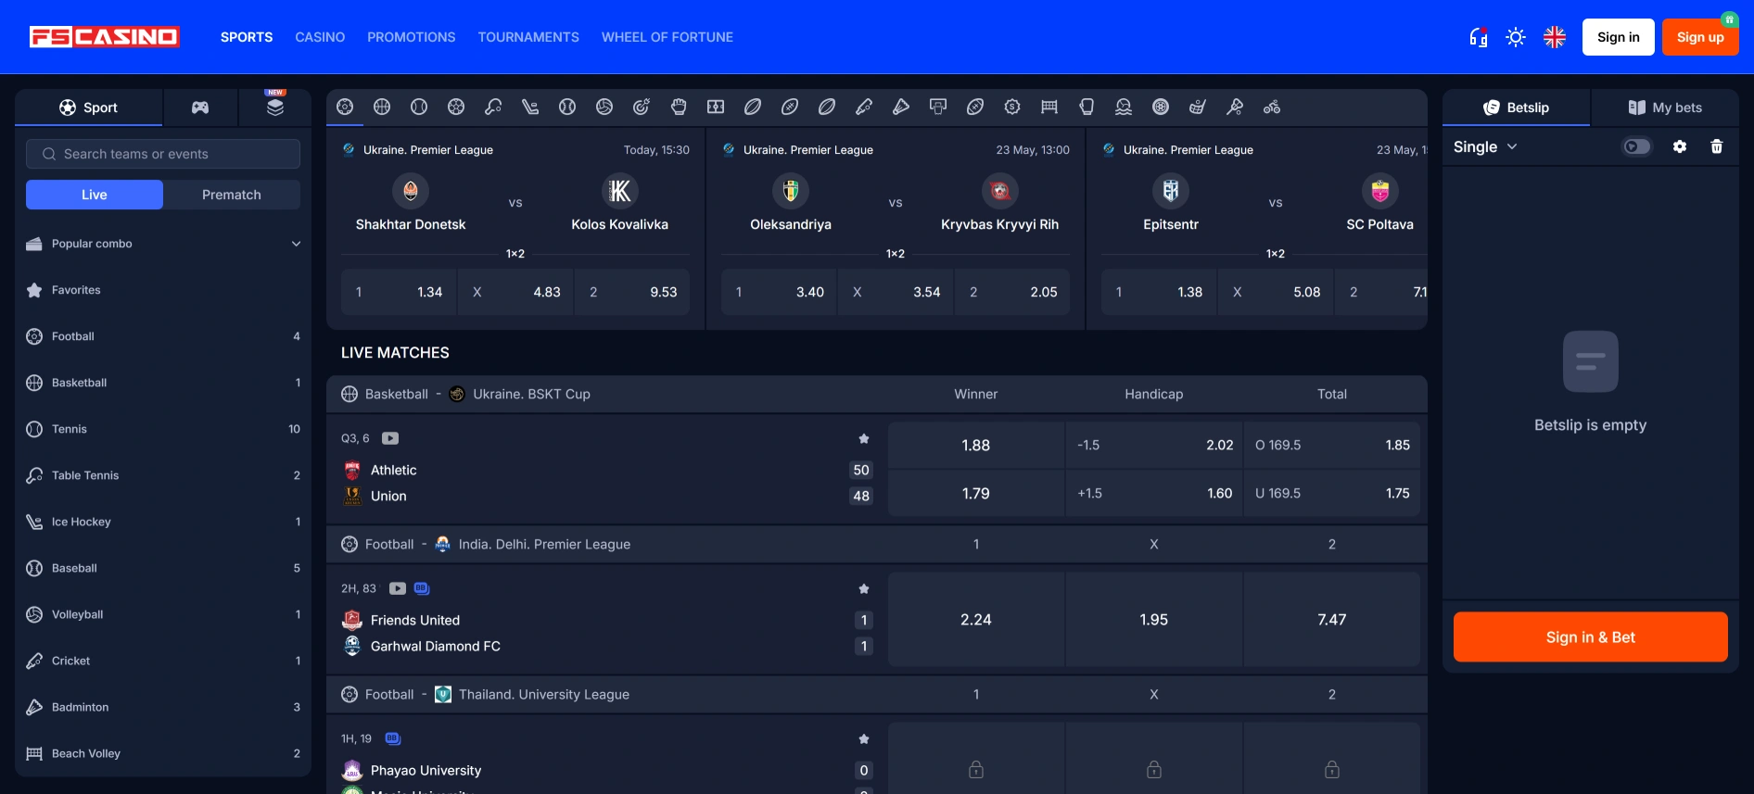1754x794 pixels.
Task: Click the search teams or events field
Action: [163, 154]
